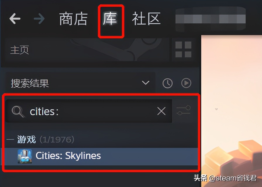Viewport: 262px width, 187px height.
Task: Click the 游戏 (1/1976) header label
Action: [x=46, y=139]
